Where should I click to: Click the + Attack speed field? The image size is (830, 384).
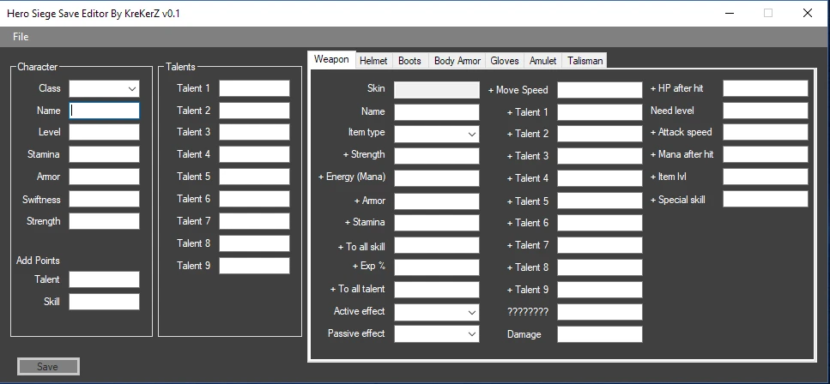[x=766, y=132]
